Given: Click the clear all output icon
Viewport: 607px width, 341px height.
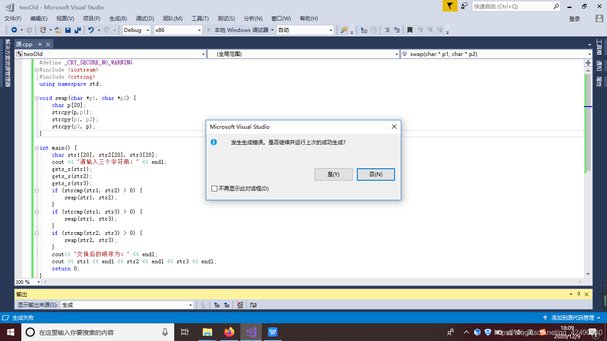Looking at the screenshot, I should click(240, 305).
